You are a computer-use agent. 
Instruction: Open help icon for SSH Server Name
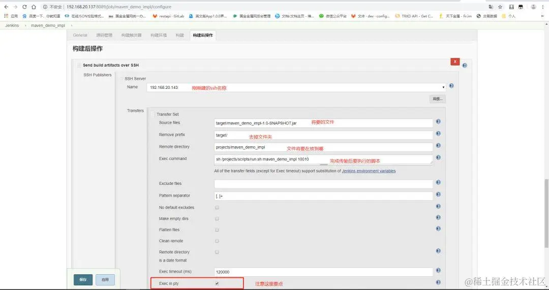(451, 86)
